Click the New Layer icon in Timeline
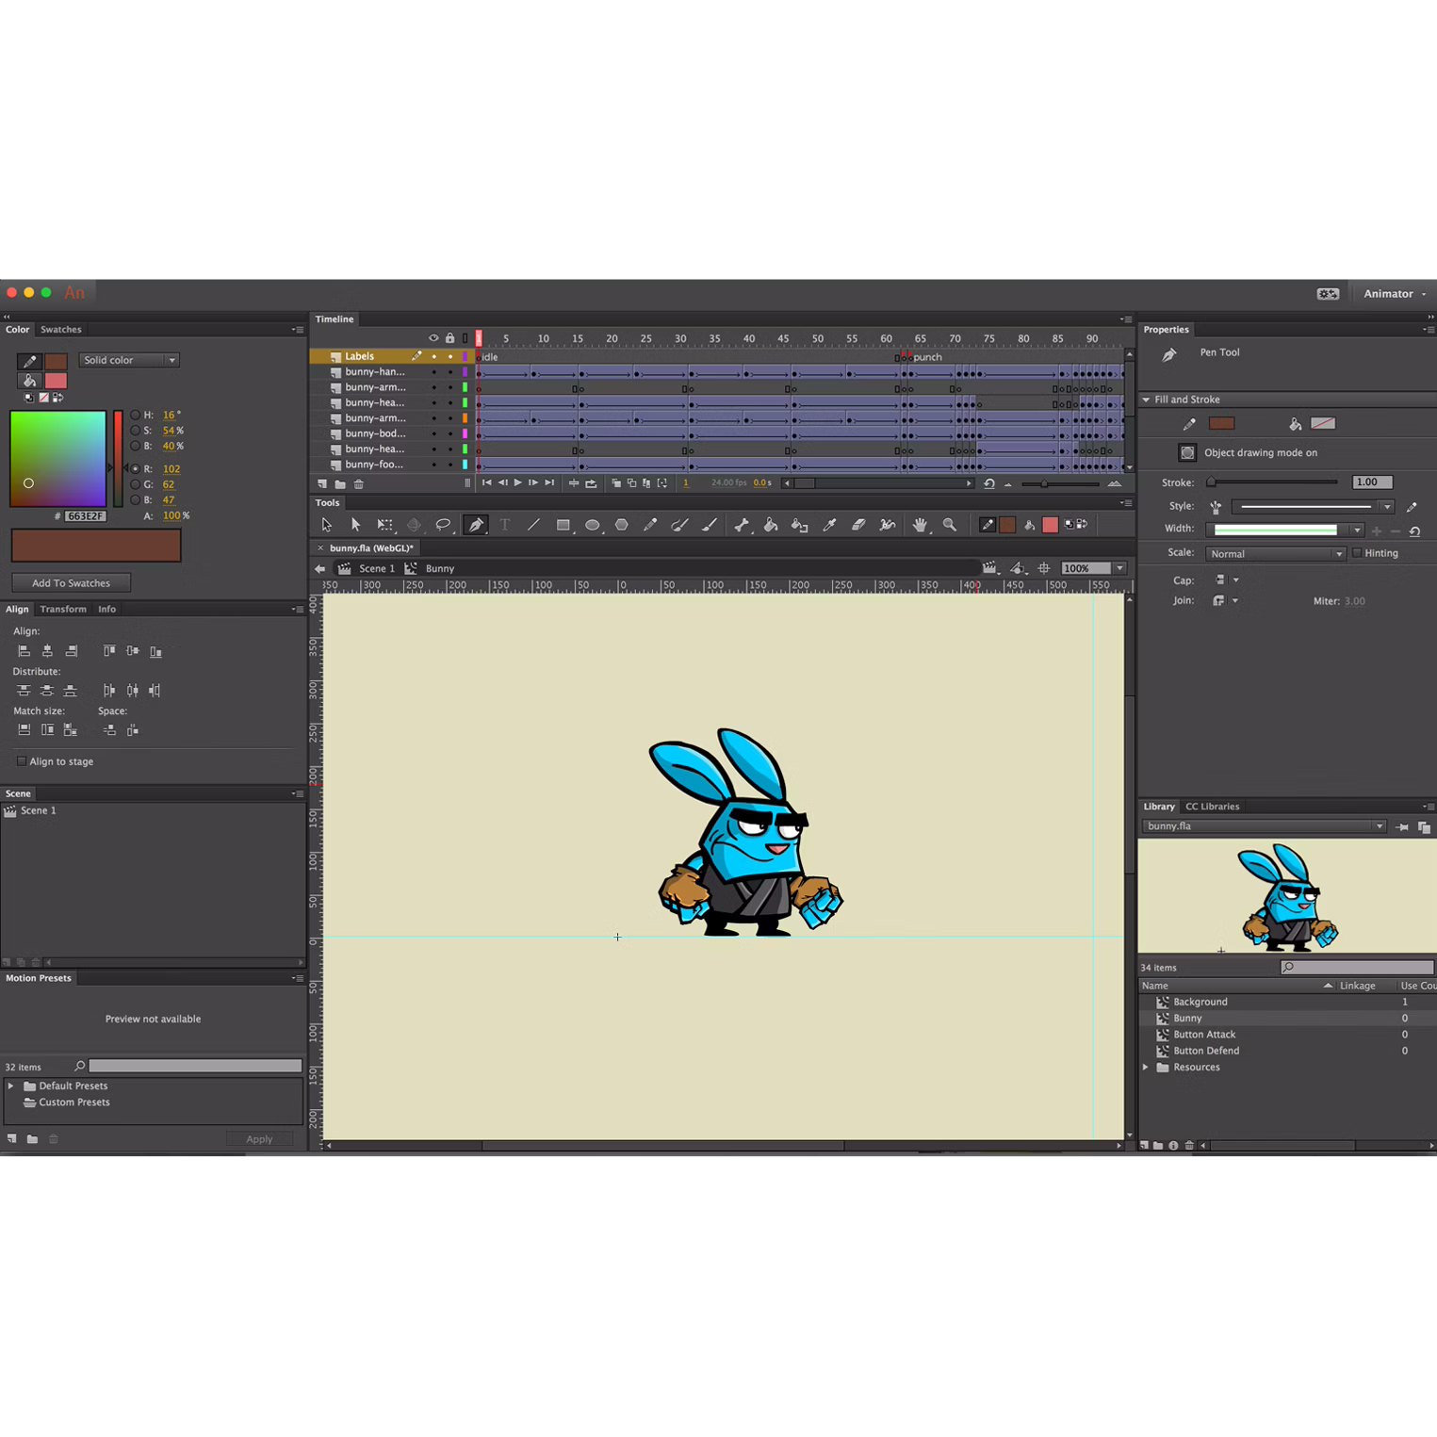The width and height of the screenshot is (1437, 1437). click(x=321, y=483)
